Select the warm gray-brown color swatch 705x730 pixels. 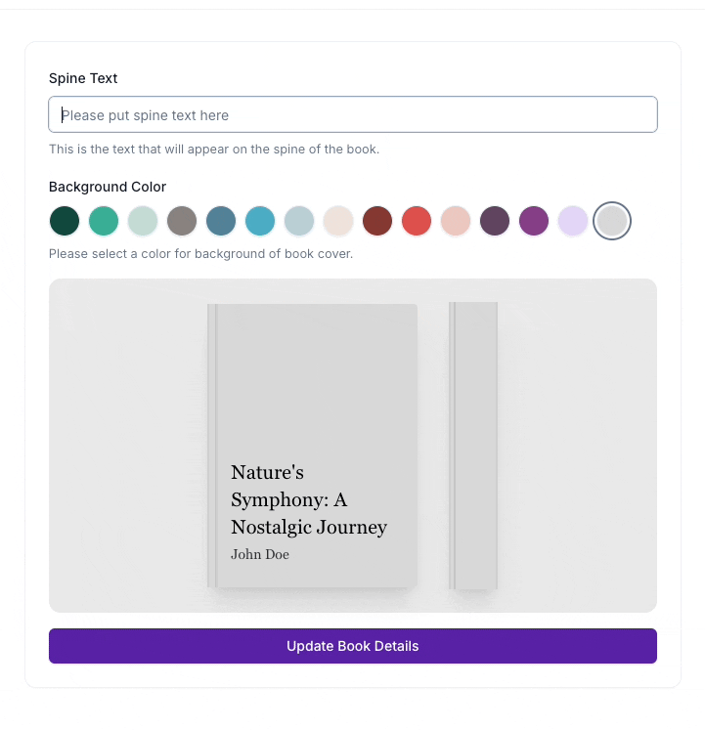click(182, 221)
